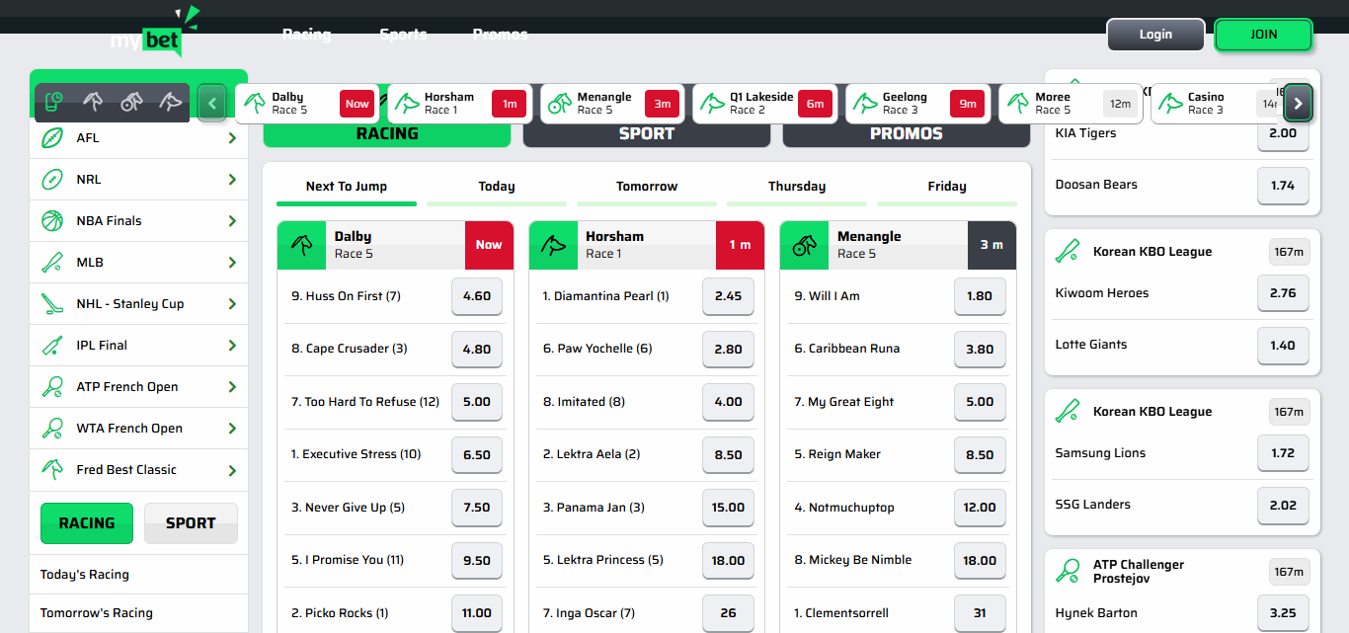Open Q1 Lakeside Race 2 from carousel

point(765,104)
